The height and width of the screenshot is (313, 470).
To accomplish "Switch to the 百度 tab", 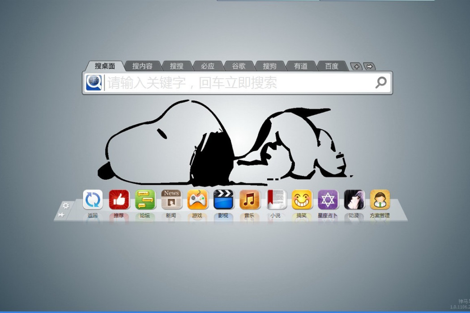I will (332, 66).
